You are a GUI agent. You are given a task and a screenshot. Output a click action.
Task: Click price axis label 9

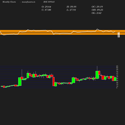point(117,88)
